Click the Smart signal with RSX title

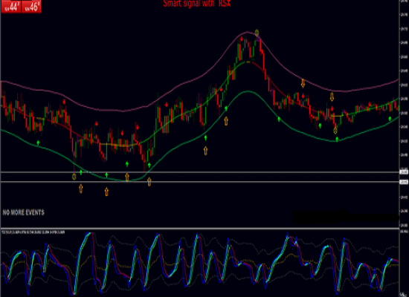point(197,4)
